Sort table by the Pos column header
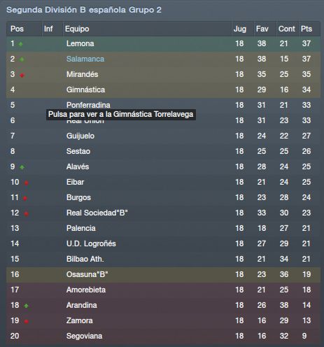The height and width of the screenshot is (347, 324). pyautogui.click(x=17, y=29)
